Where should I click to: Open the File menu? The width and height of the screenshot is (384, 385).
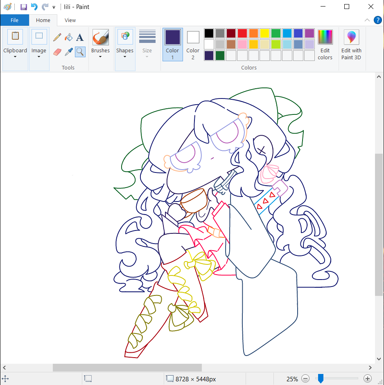tap(14, 20)
